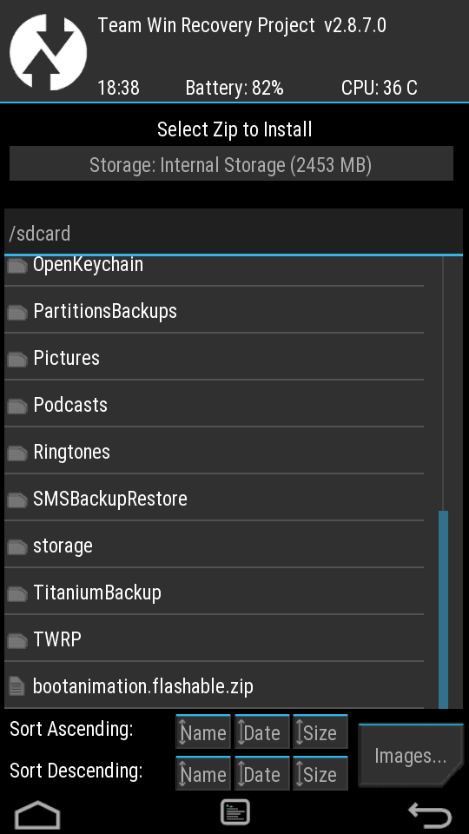
Task: Sort descending by Size
Action: [320, 773]
